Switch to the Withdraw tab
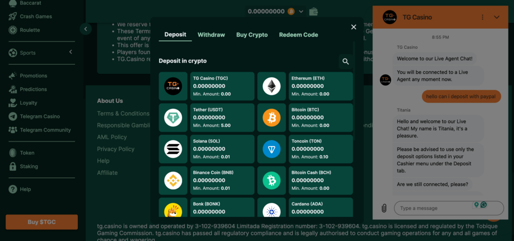514x241 pixels. point(211,35)
